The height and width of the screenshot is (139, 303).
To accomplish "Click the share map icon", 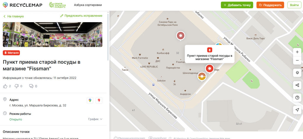I will pyautogui.click(x=297, y=85).
